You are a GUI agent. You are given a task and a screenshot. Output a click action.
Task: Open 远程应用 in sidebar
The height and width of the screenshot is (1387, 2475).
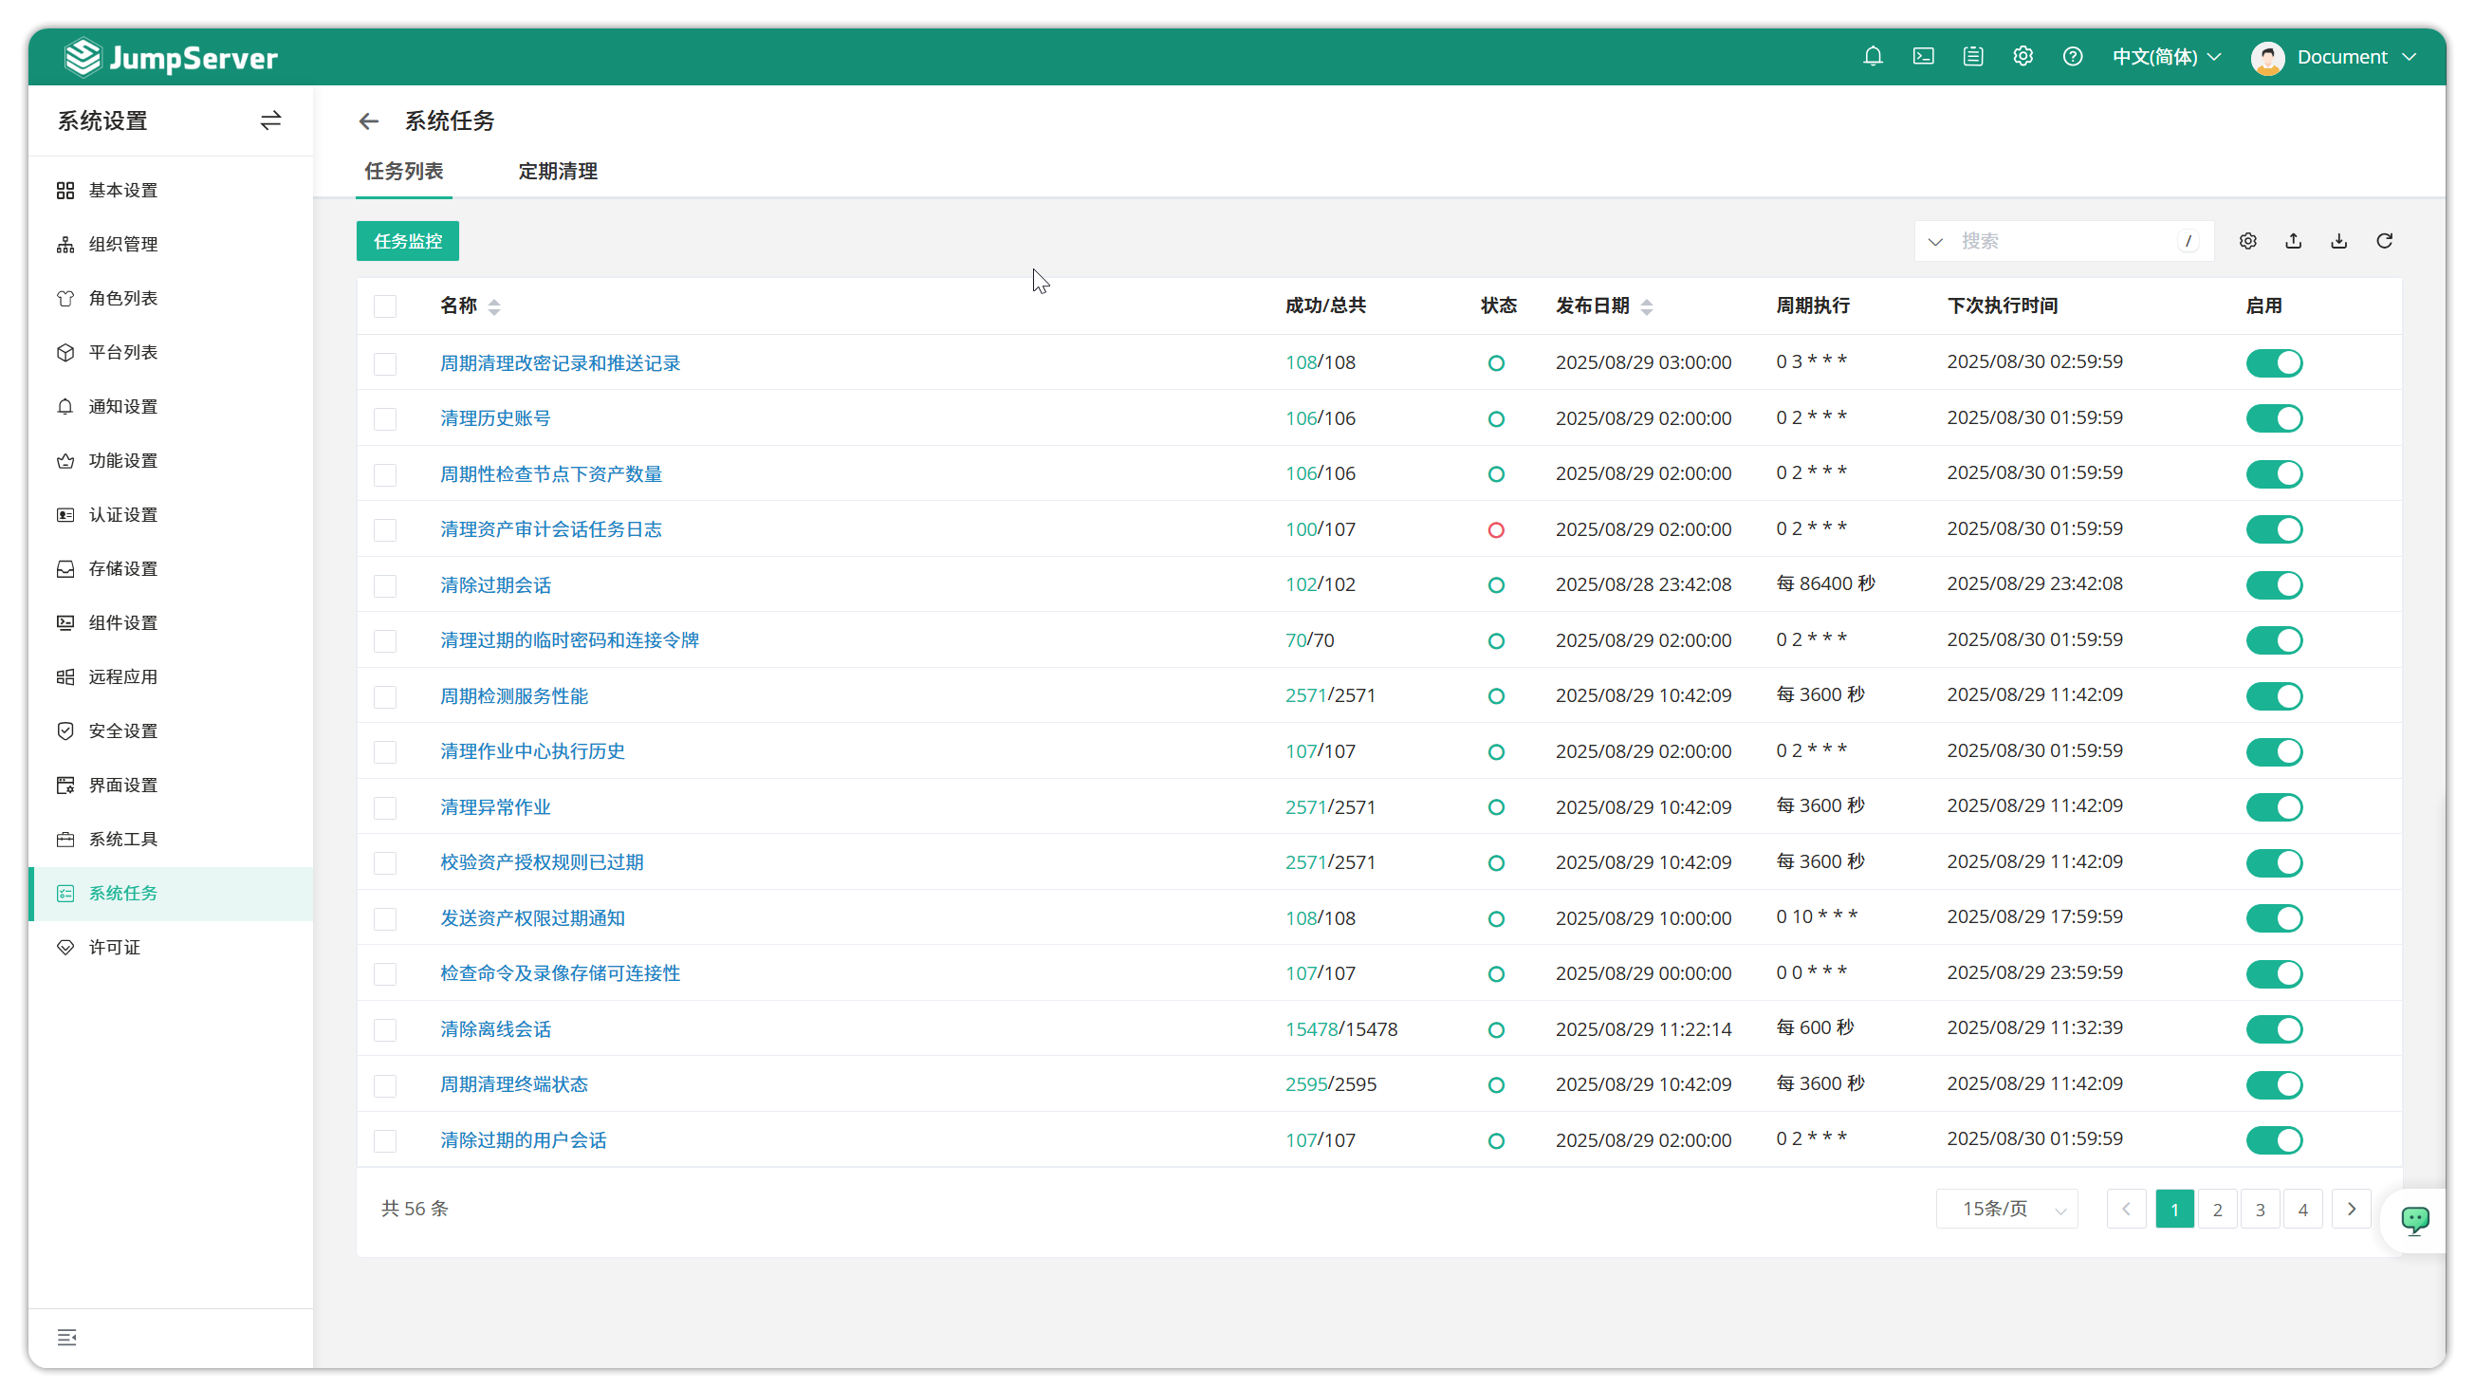click(171, 677)
